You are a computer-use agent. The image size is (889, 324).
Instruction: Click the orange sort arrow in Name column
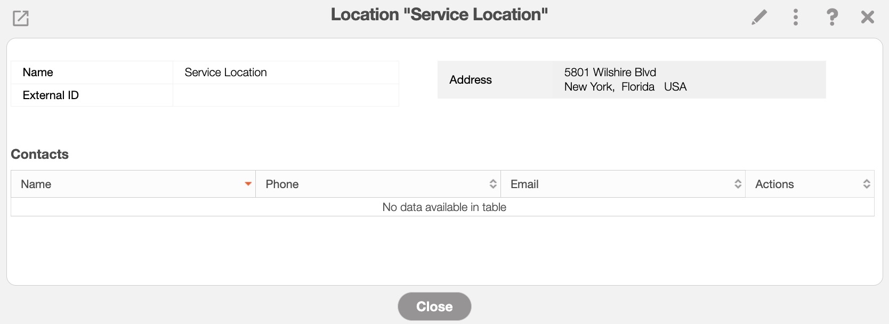click(x=248, y=184)
